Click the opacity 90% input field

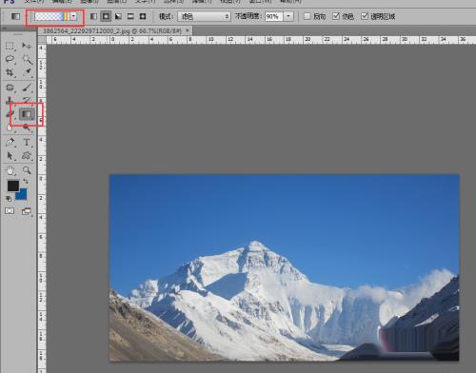click(273, 16)
